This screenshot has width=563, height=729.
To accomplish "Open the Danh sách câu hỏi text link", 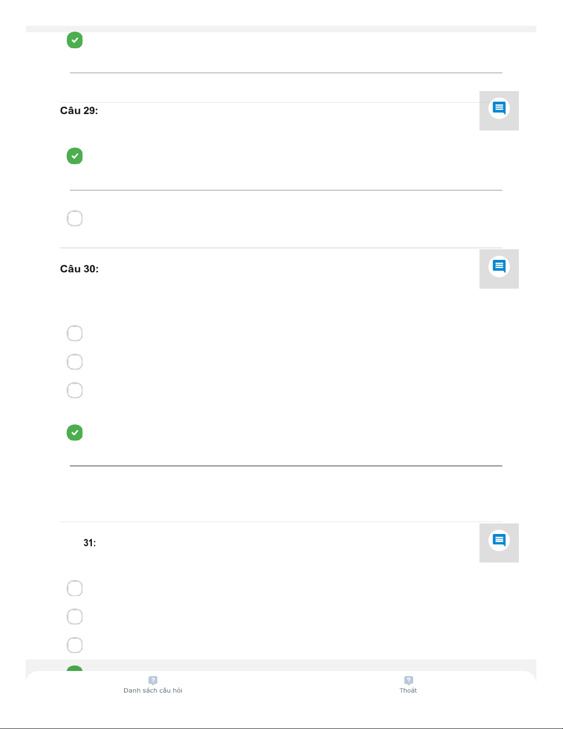I will coord(153,690).
